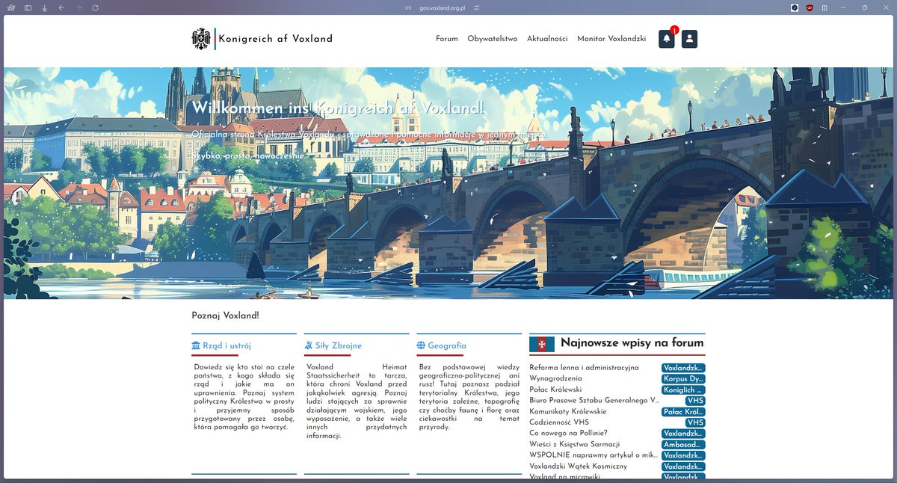
Task: Click the gov.voxland.org.pl address bar
Action: 443,7
